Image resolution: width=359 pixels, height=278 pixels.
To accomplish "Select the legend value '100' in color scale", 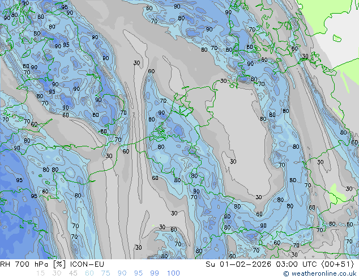I will [173, 273].
